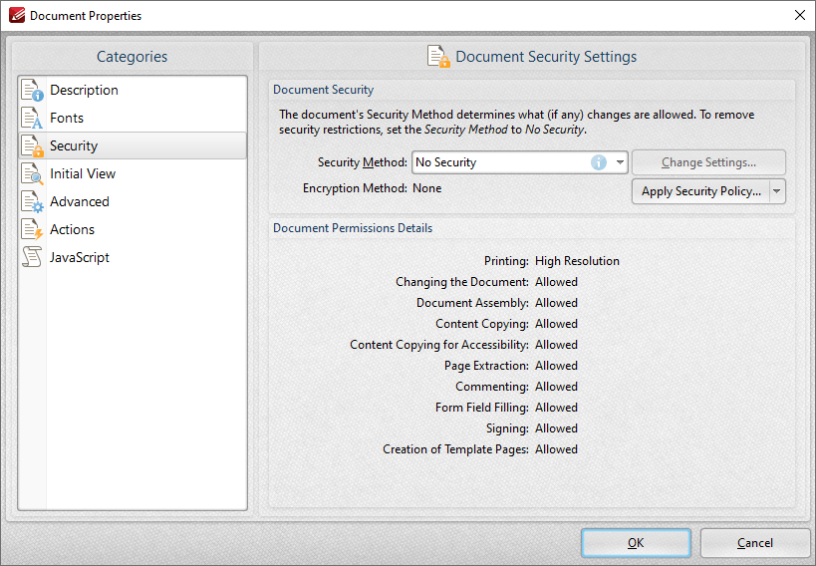Viewport: 816px width, 566px height.
Task: Click the JavaScript scroll icon
Action: [x=32, y=257]
